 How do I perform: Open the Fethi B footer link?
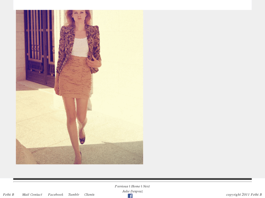point(8,194)
